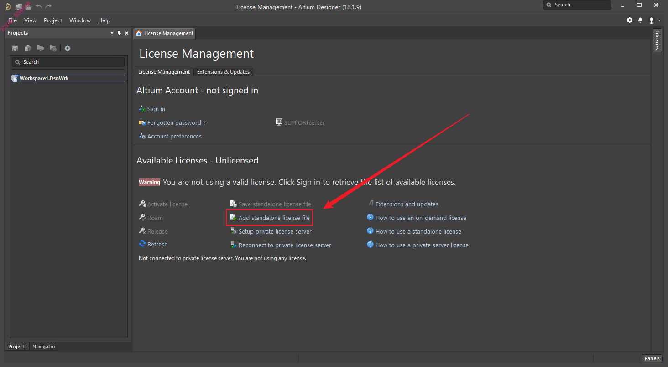Click the Altium logo icon in title bar
The width and height of the screenshot is (668, 367).
pyautogui.click(x=8, y=6)
